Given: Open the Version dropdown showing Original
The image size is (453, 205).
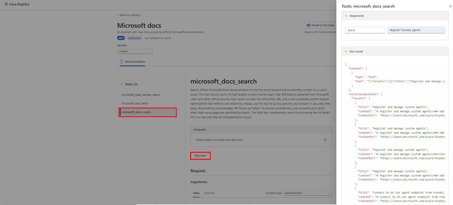Looking at the screenshot, I should (x=135, y=51).
